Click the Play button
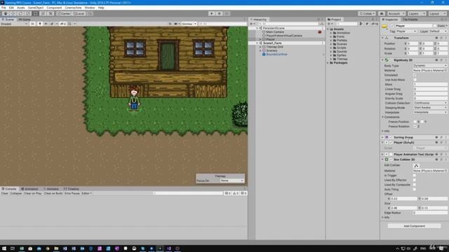This screenshot has width=449, height=252. (212, 13)
